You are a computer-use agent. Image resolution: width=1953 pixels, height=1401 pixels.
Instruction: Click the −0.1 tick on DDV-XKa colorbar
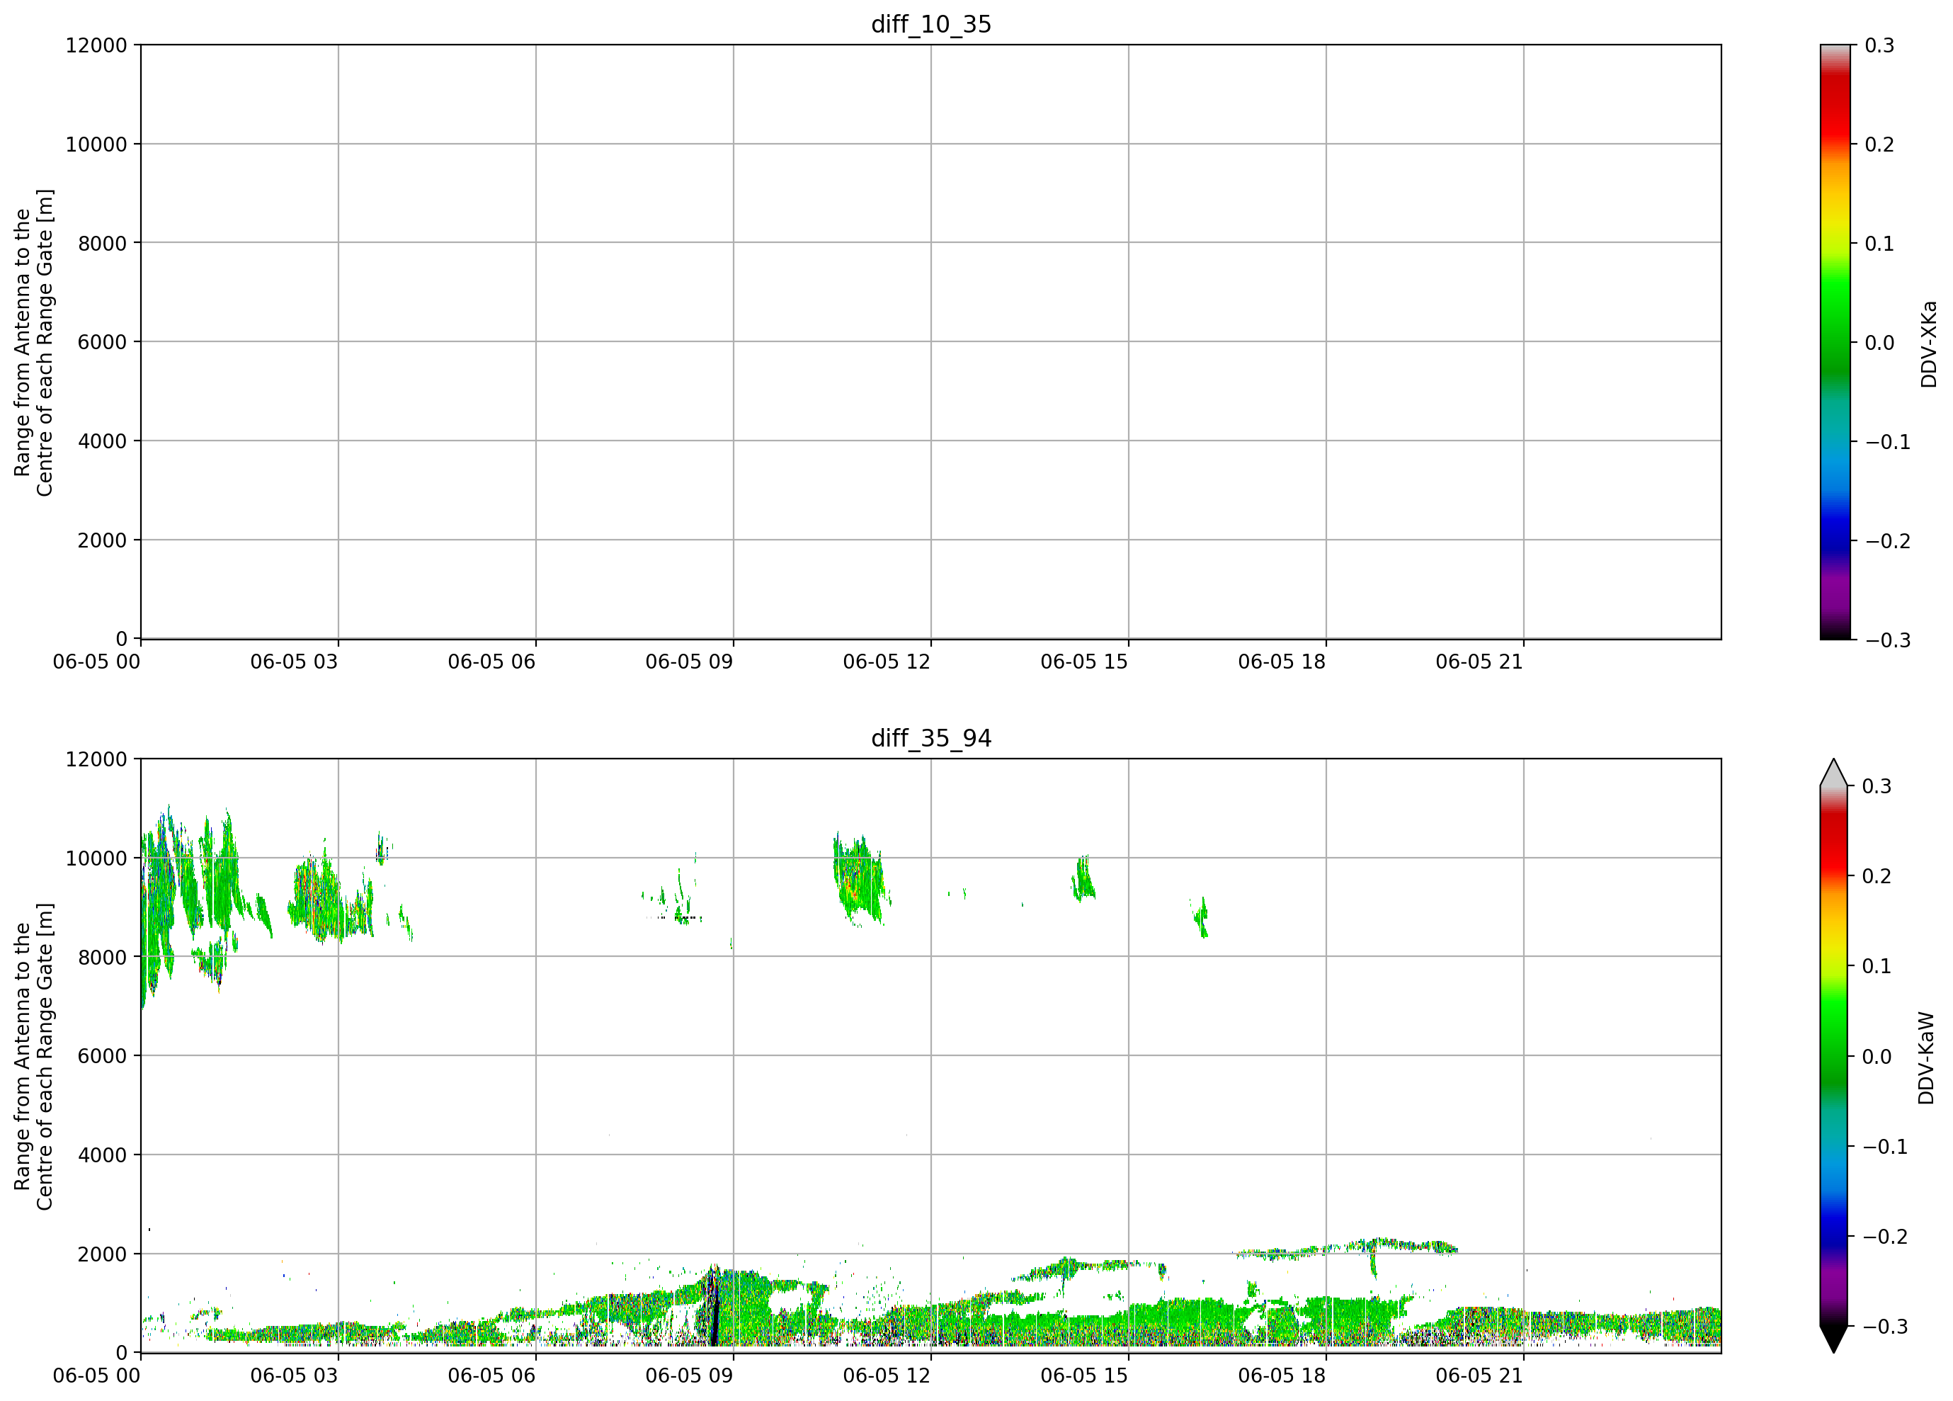[x=1889, y=442]
